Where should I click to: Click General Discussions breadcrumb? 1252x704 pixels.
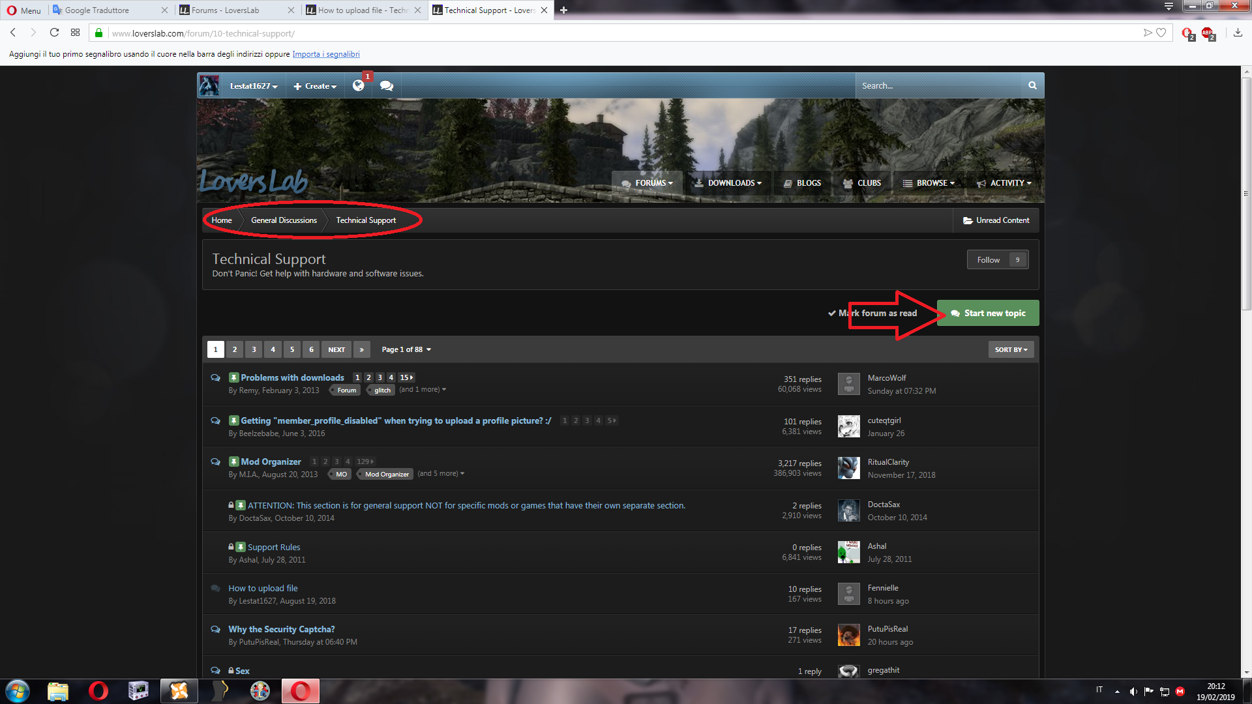284,220
